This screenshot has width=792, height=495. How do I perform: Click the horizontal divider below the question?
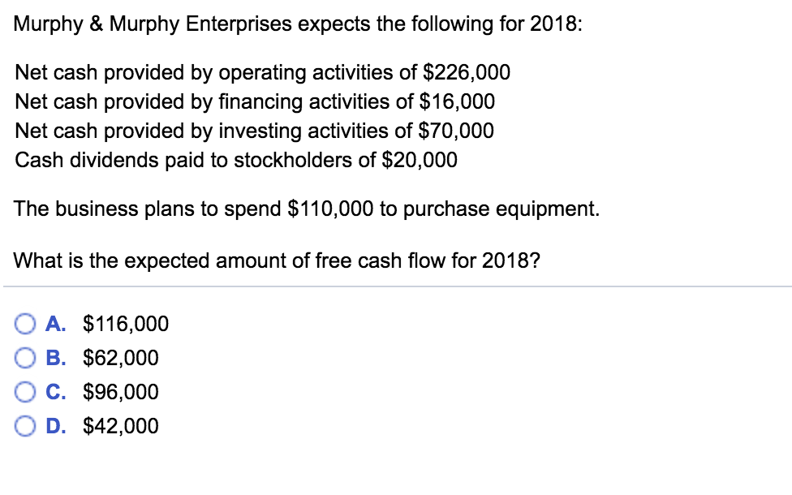point(396,286)
